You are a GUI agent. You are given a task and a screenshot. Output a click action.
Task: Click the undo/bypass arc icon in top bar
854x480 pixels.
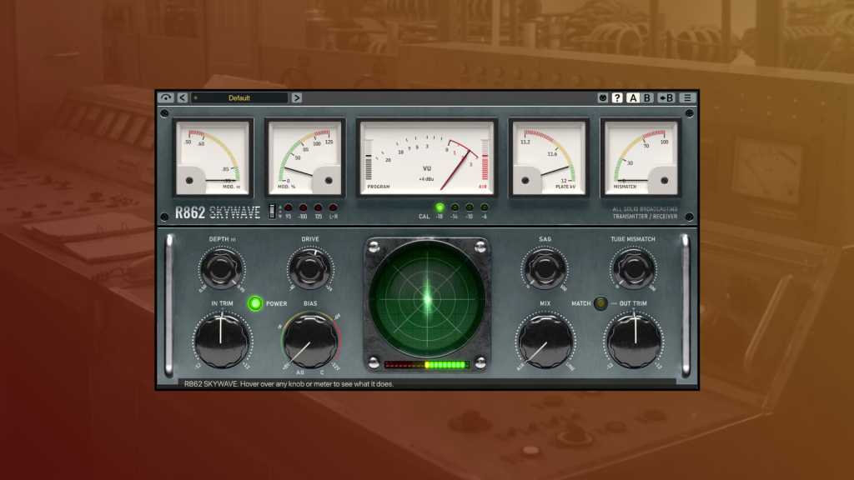point(166,98)
